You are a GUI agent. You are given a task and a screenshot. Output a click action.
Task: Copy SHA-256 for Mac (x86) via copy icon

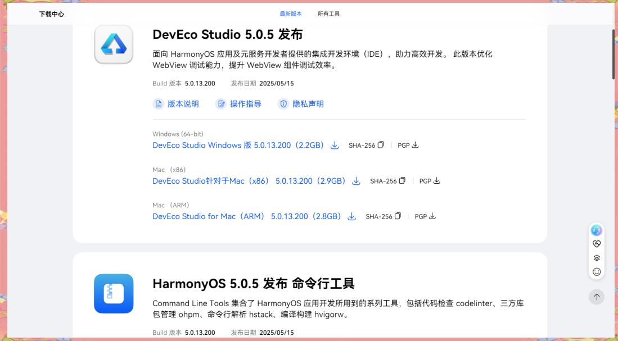coord(402,181)
